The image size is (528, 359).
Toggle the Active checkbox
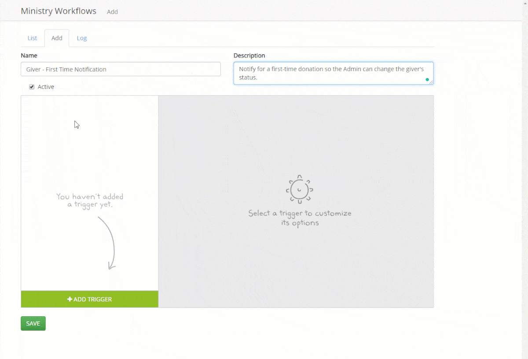tap(32, 87)
